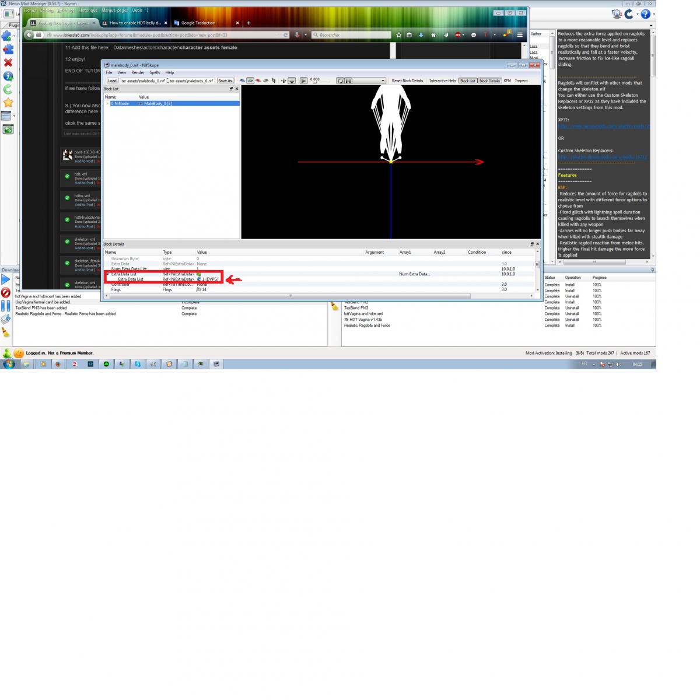Open the Skype icon in Windows taskbar
Screen dimensions: 700x700
(x=138, y=364)
